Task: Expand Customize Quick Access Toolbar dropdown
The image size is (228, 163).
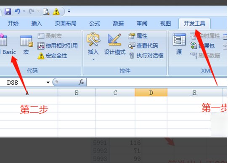Action: point(69,11)
